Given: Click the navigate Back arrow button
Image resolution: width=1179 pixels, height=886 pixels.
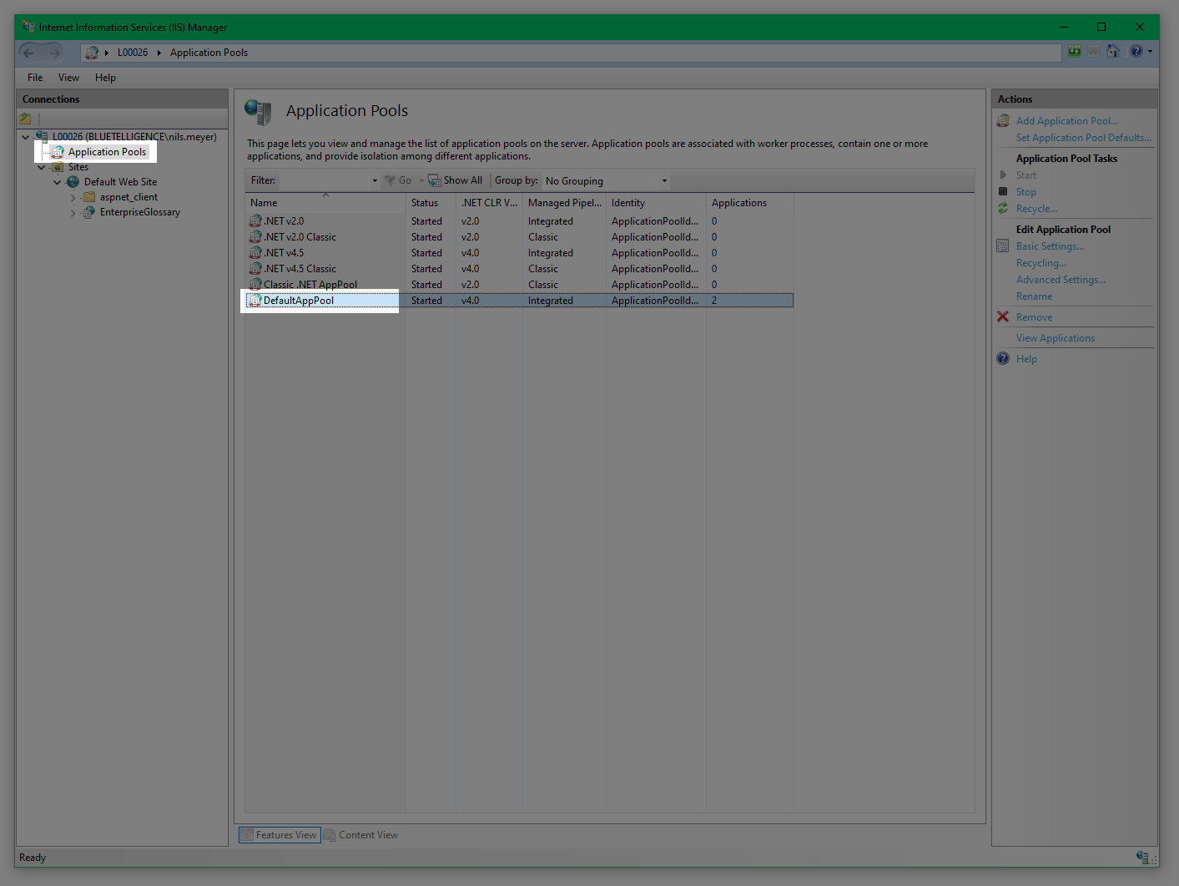Looking at the screenshot, I should [x=29, y=53].
